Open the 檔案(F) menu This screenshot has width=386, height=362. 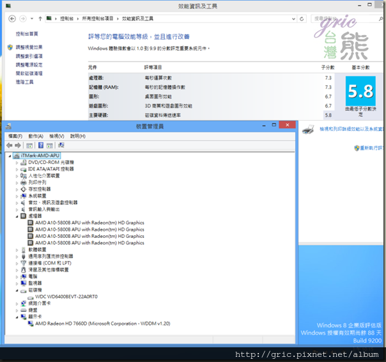[x=15, y=136]
